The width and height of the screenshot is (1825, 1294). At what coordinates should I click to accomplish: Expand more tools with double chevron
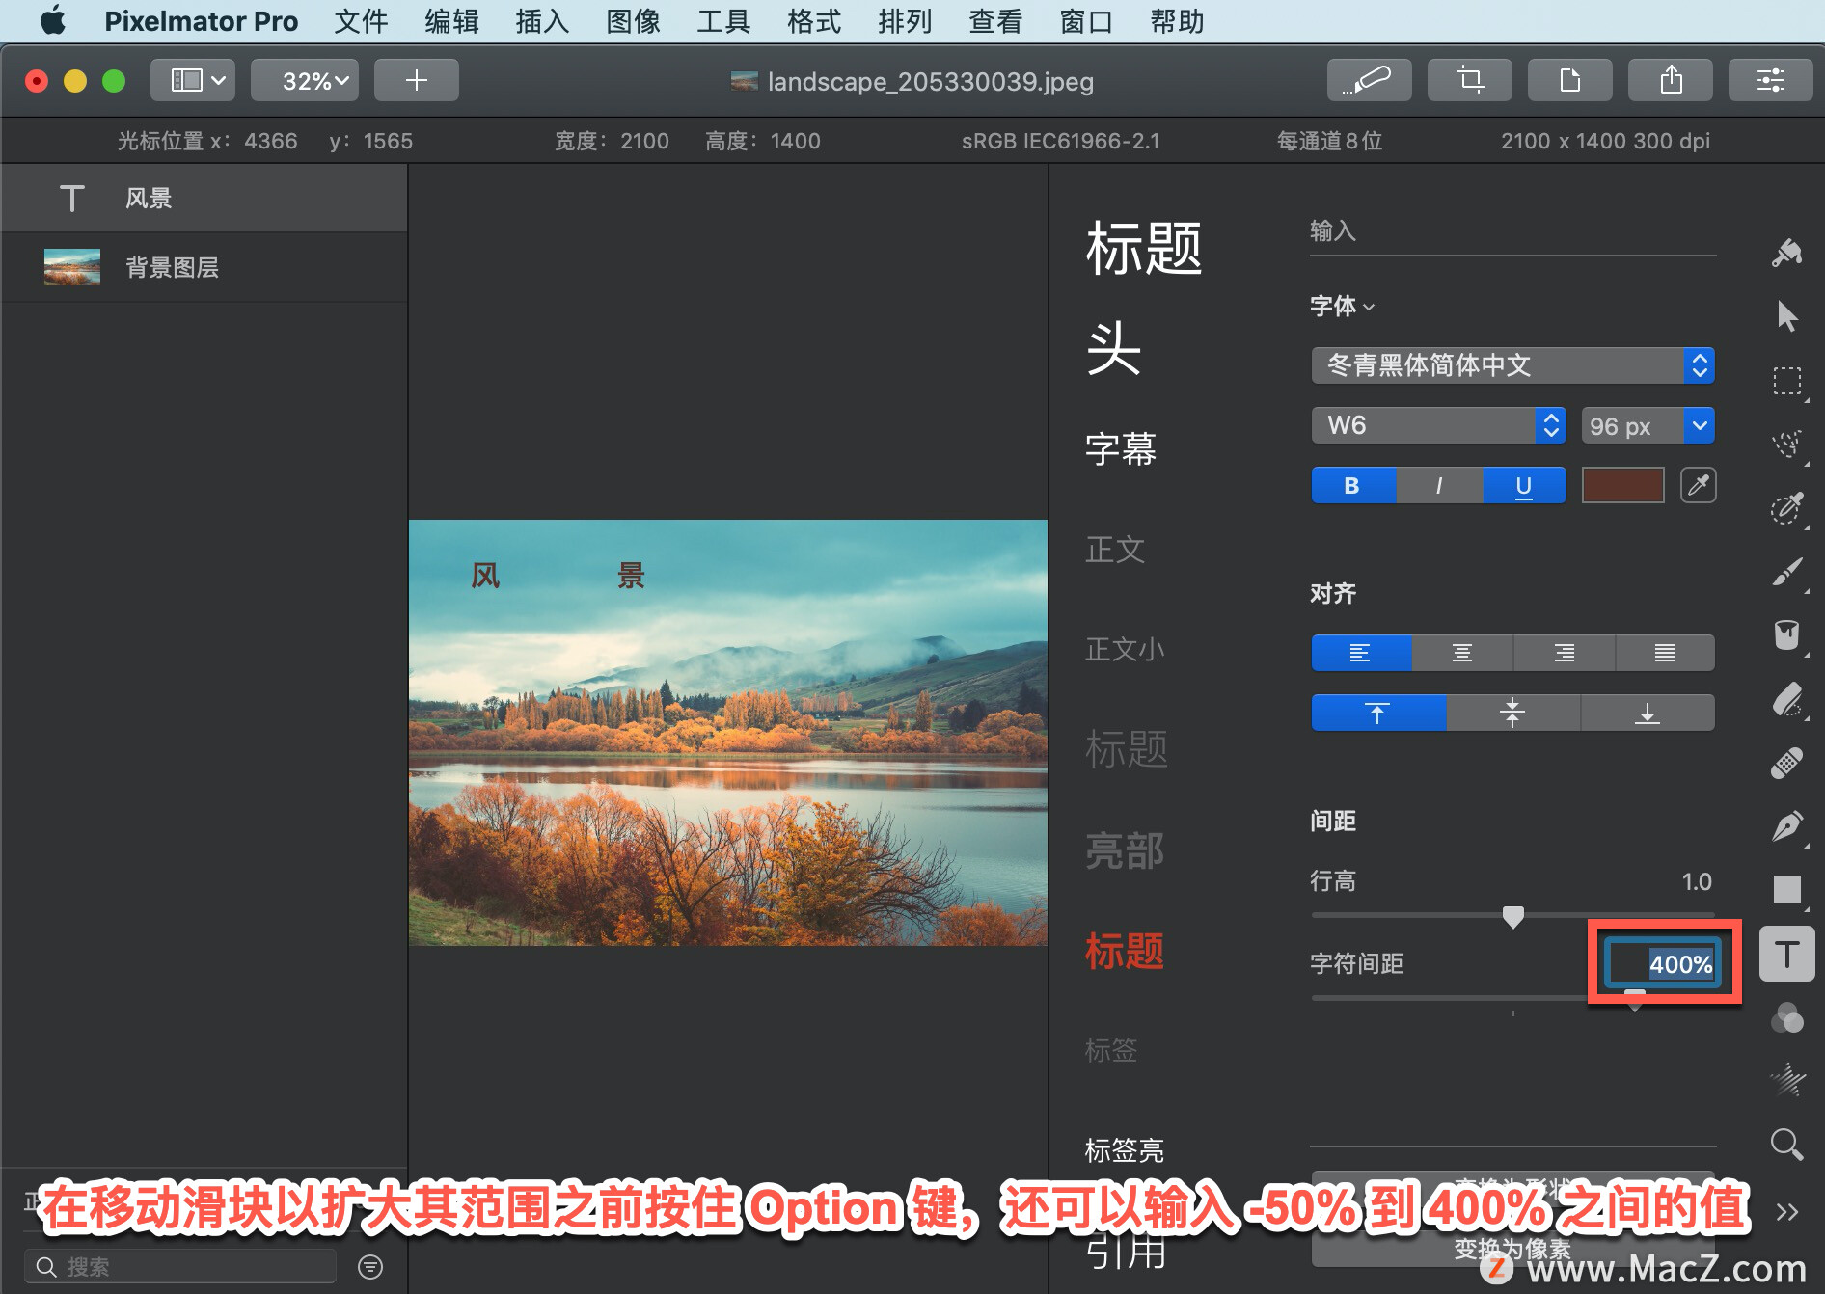[1786, 1212]
